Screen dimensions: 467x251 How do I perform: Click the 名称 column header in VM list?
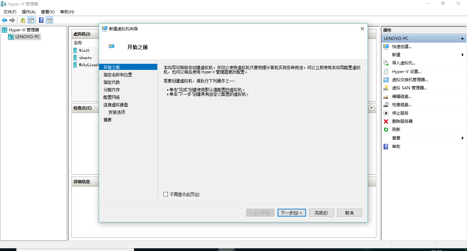pos(78,43)
